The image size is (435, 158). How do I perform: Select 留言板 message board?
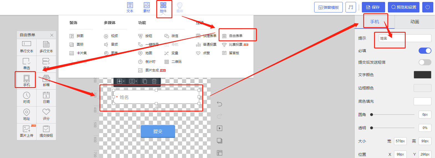pos(231,53)
